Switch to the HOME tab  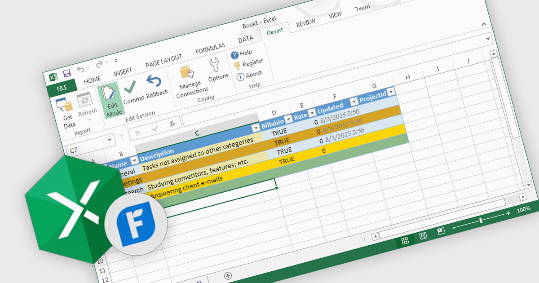(x=92, y=80)
